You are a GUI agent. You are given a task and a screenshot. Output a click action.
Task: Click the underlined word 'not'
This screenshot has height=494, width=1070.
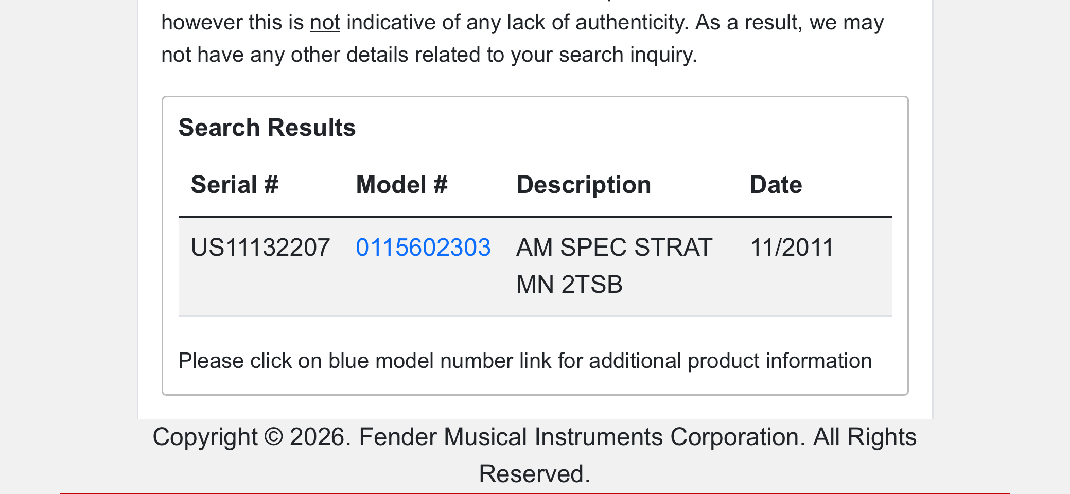[325, 23]
